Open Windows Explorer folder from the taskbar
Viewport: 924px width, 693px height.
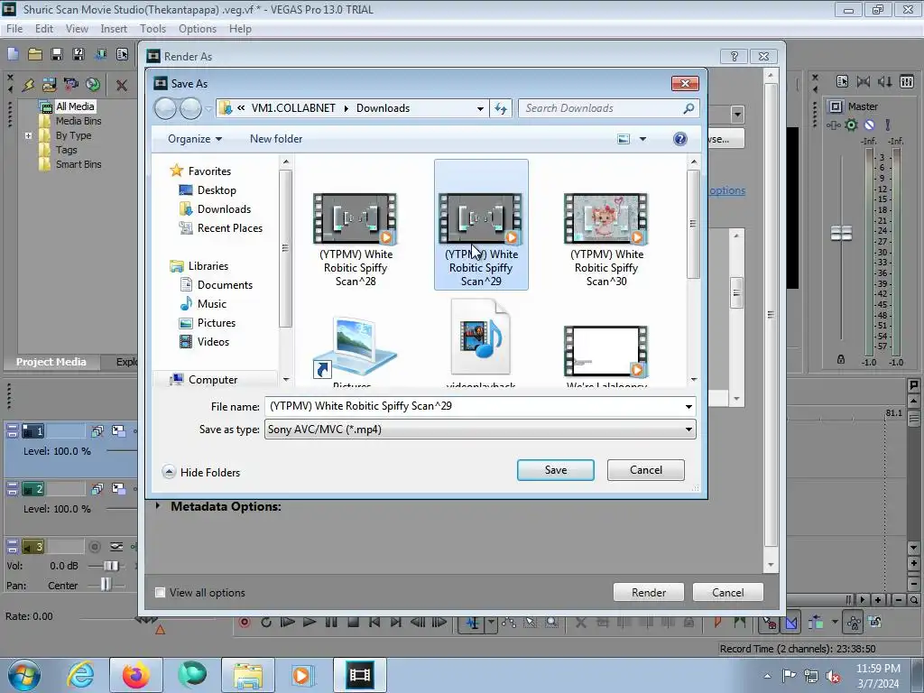click(x=247, y=675)
